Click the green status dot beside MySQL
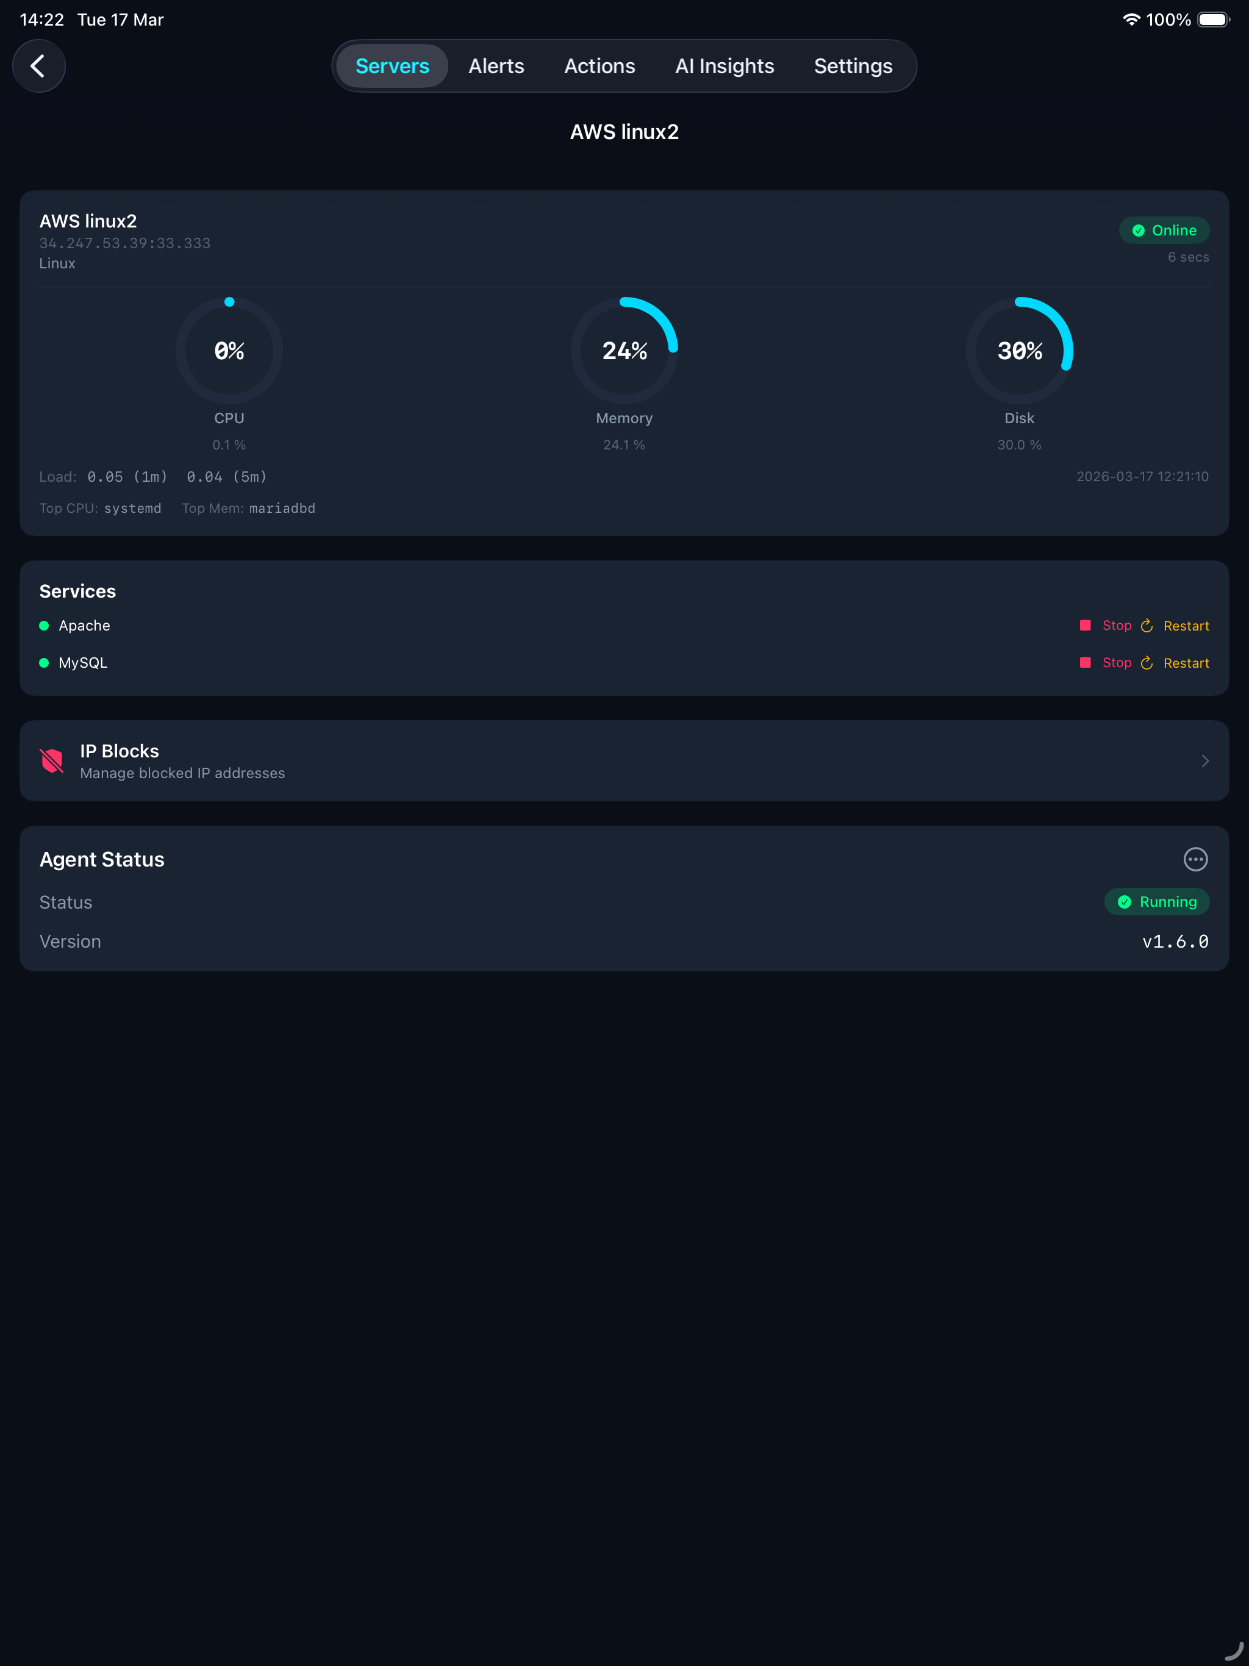1249x1666 pixels. [44, 663]
